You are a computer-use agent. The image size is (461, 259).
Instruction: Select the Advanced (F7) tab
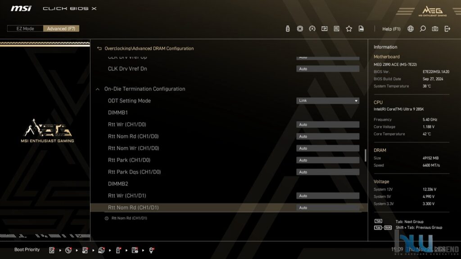tap(61, 28)
